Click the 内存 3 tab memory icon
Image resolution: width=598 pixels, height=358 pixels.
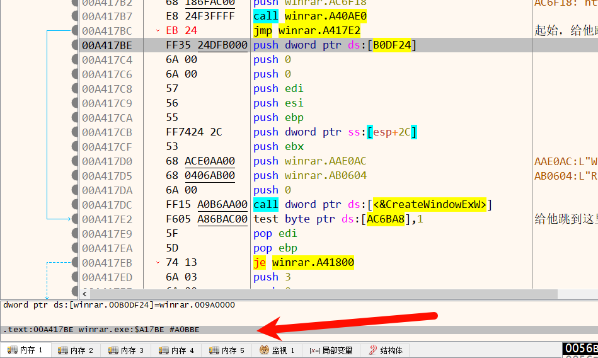[x=113, y=350]
